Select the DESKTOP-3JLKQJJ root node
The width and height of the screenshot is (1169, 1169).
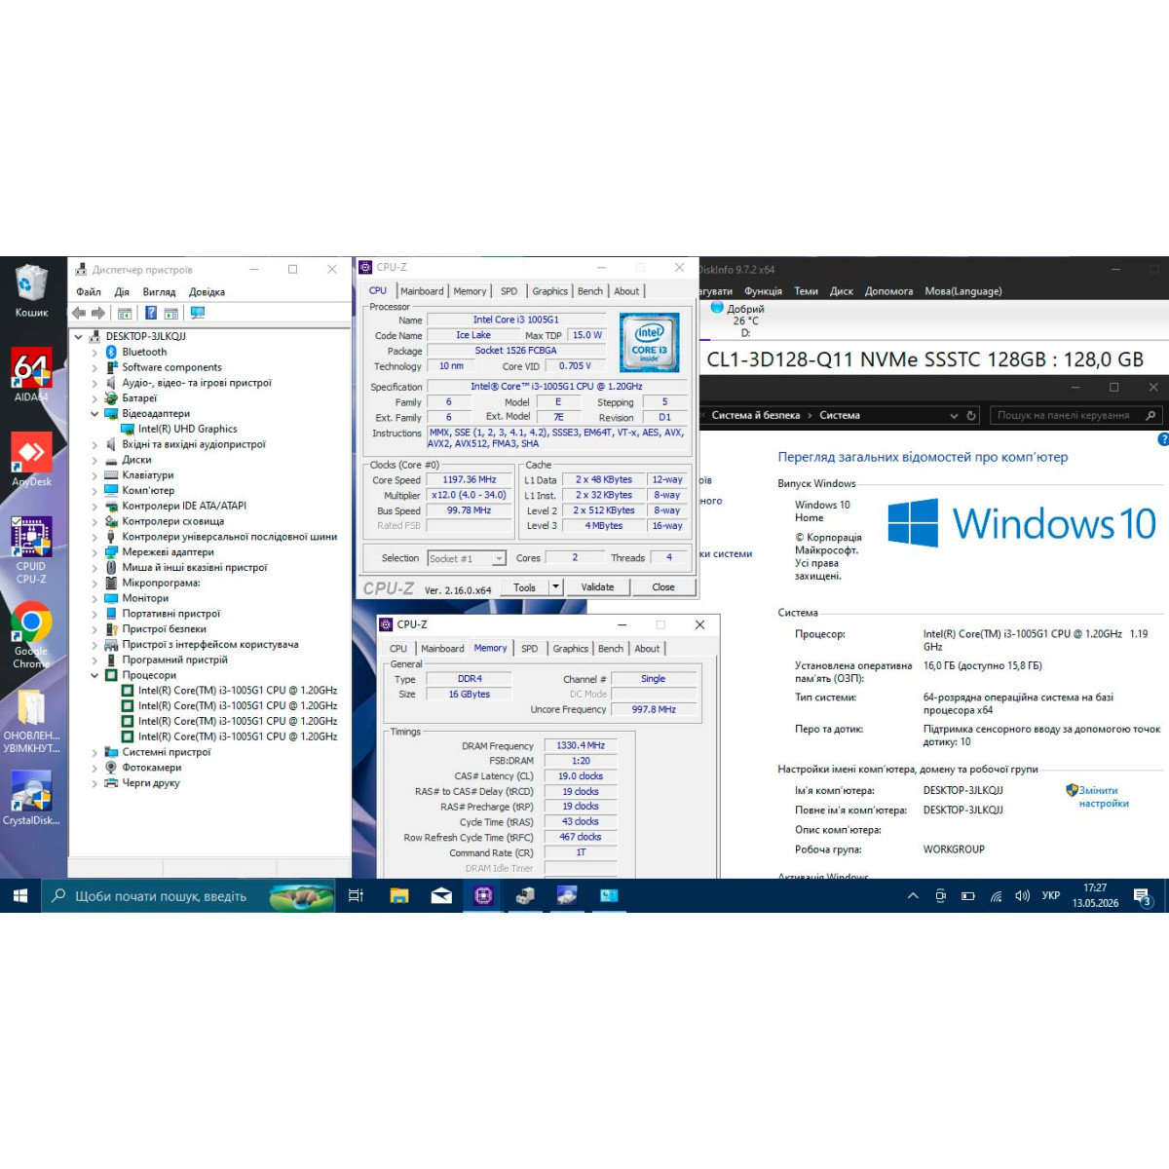click(x=145, y=336)
